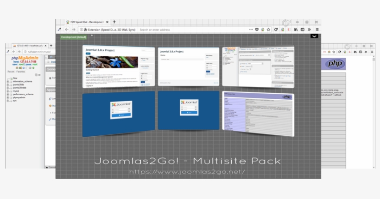Expand the phpmyadmin database node
This screenshot has width=380, height=199.
[8, 97]
